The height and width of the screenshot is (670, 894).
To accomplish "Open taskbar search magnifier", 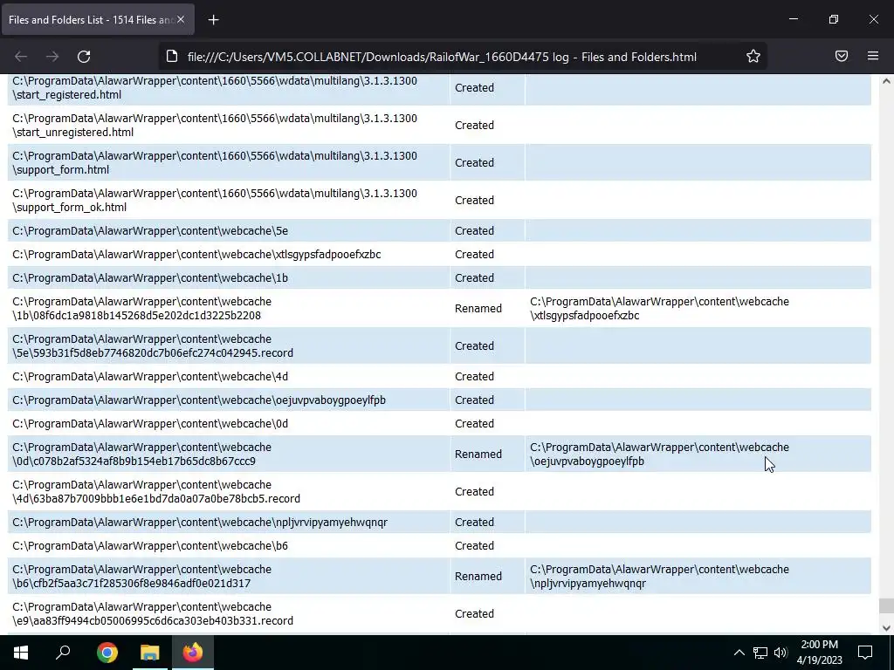I will coord(63,653).
